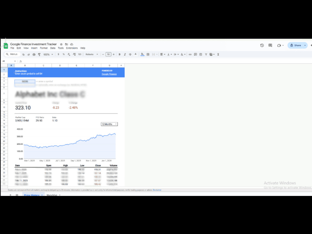Open the Data menu

(53, 48)
